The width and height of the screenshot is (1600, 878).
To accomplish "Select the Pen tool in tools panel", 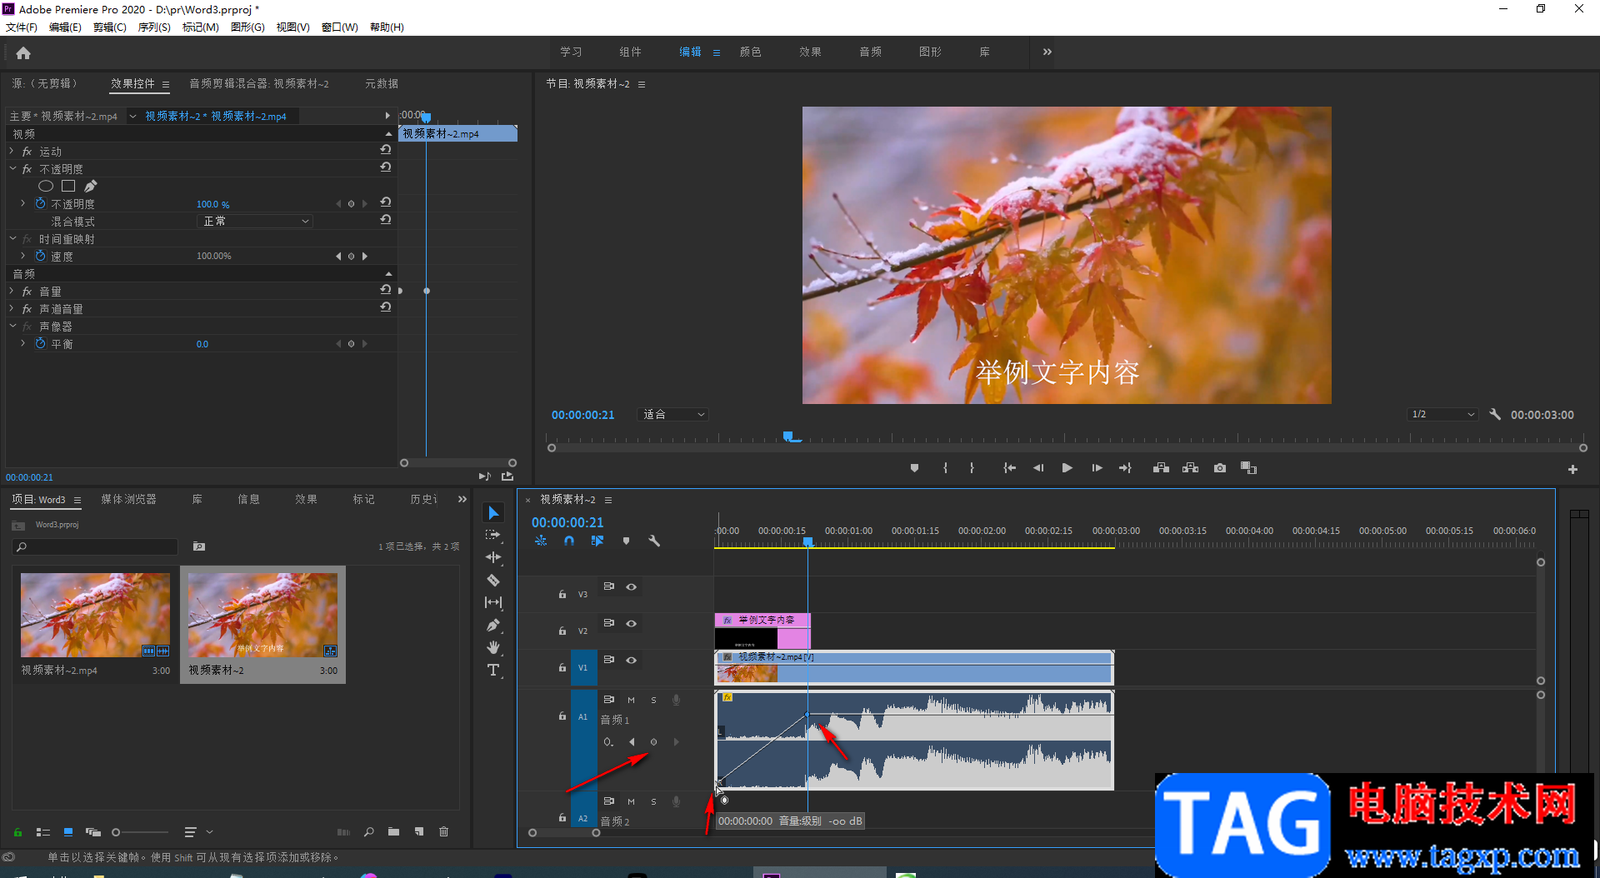I will (493, 625).
